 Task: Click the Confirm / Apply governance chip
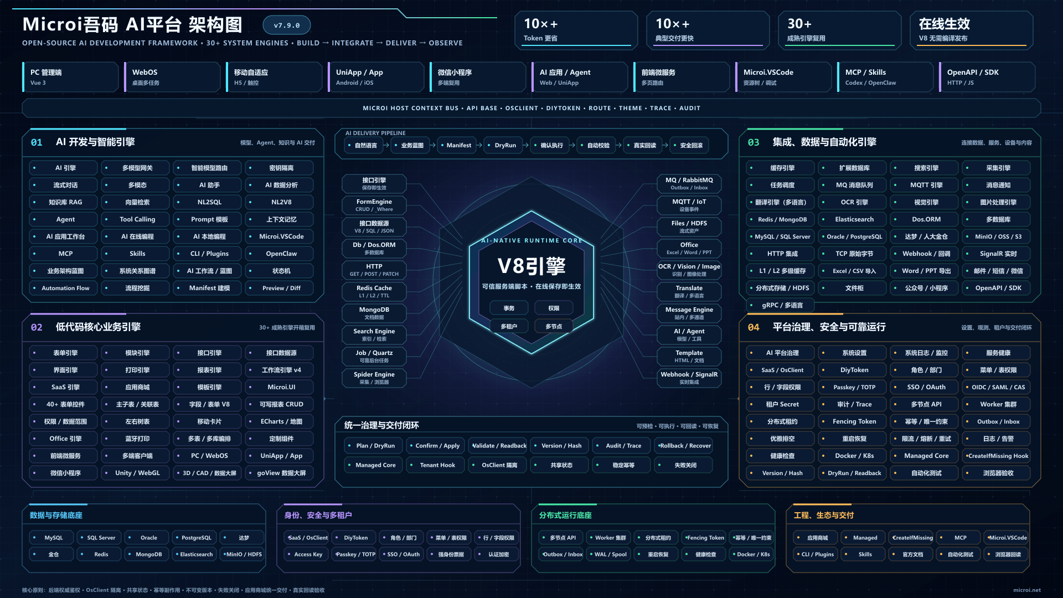[435, 446]
